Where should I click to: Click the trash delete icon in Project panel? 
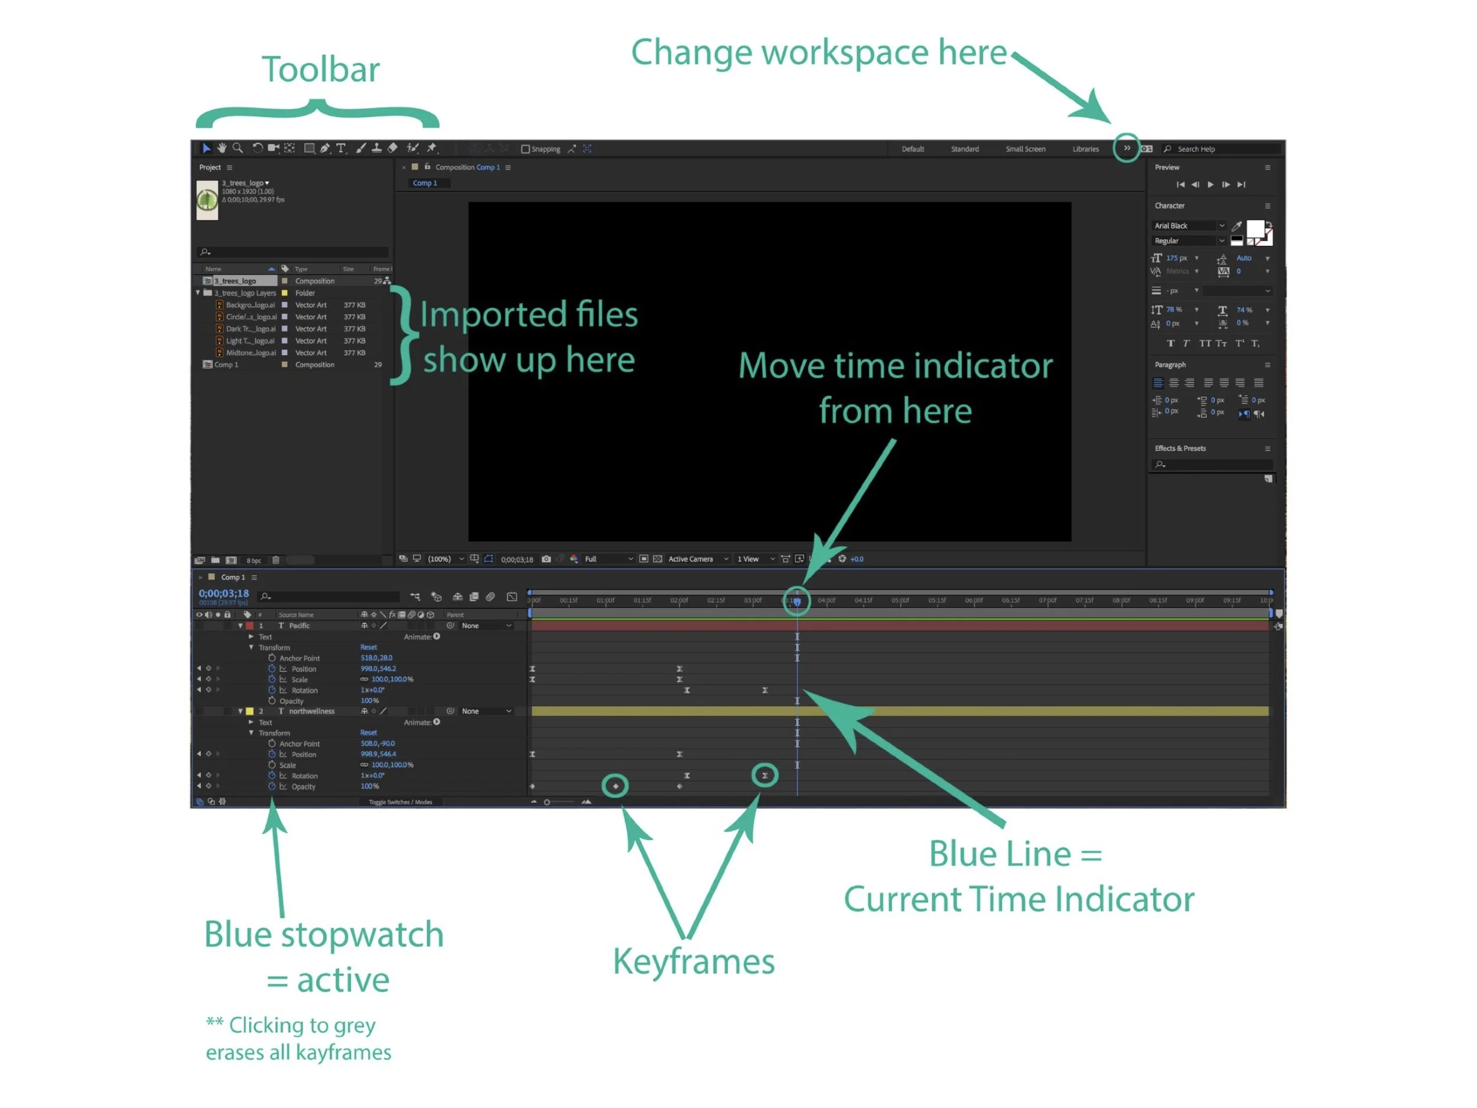tap(276, 560)
